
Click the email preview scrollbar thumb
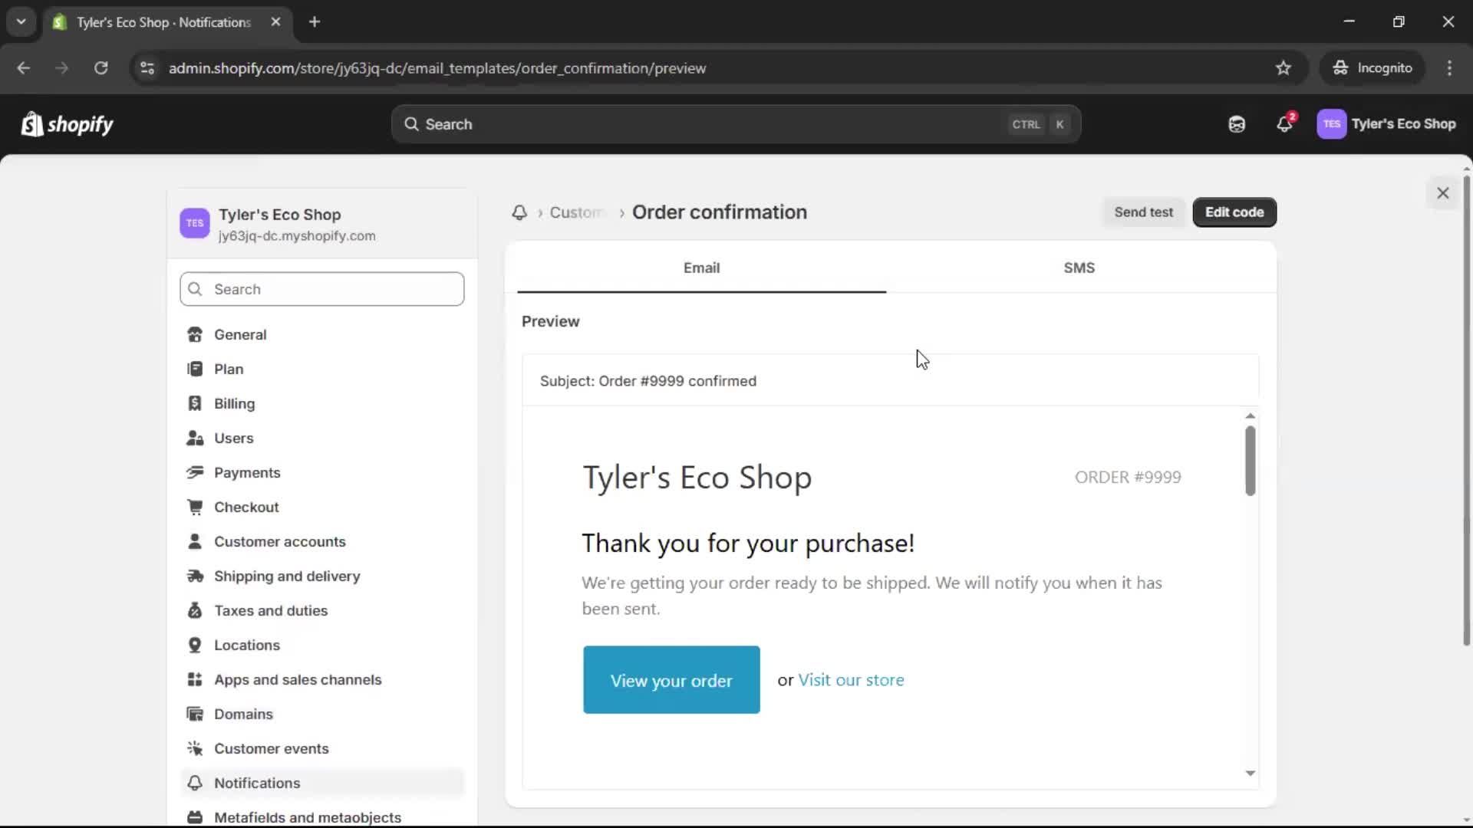click(x=1250, y=460)
